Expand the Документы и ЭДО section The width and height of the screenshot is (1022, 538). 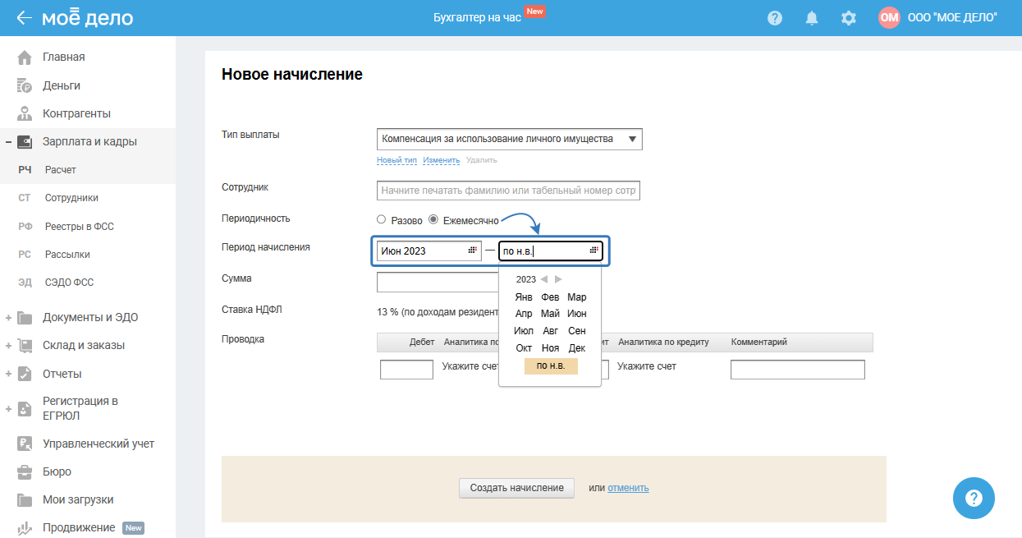point(8,318)
